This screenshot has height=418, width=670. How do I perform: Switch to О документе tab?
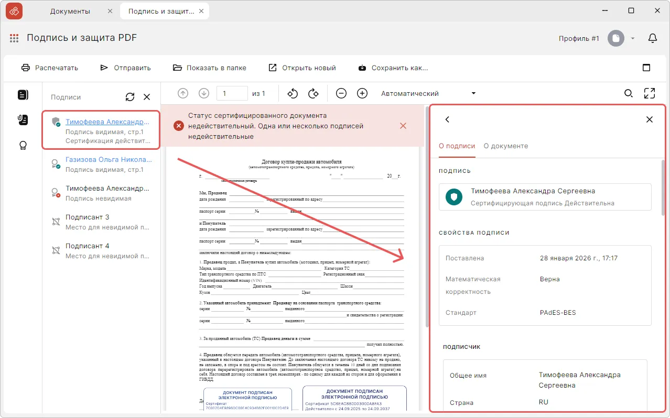[505, 146]
